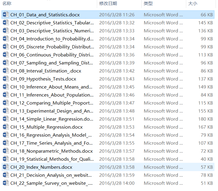The image size is (218, 191).
Task: Select file name CH_07_Sampling_and_Sampling_Dist...
Action: (x=52, y=63)
